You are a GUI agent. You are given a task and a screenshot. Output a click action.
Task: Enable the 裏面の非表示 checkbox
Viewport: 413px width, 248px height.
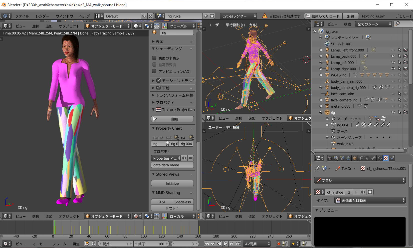(154, 58)
